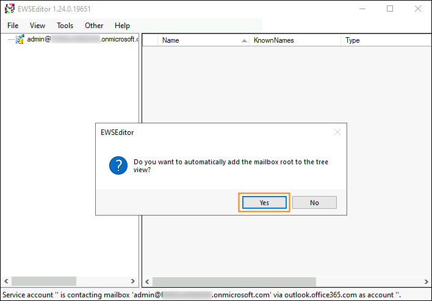Click list pane scroll right arrow
The width and height of the screenshot is (432, 301).
pos(427,281)
